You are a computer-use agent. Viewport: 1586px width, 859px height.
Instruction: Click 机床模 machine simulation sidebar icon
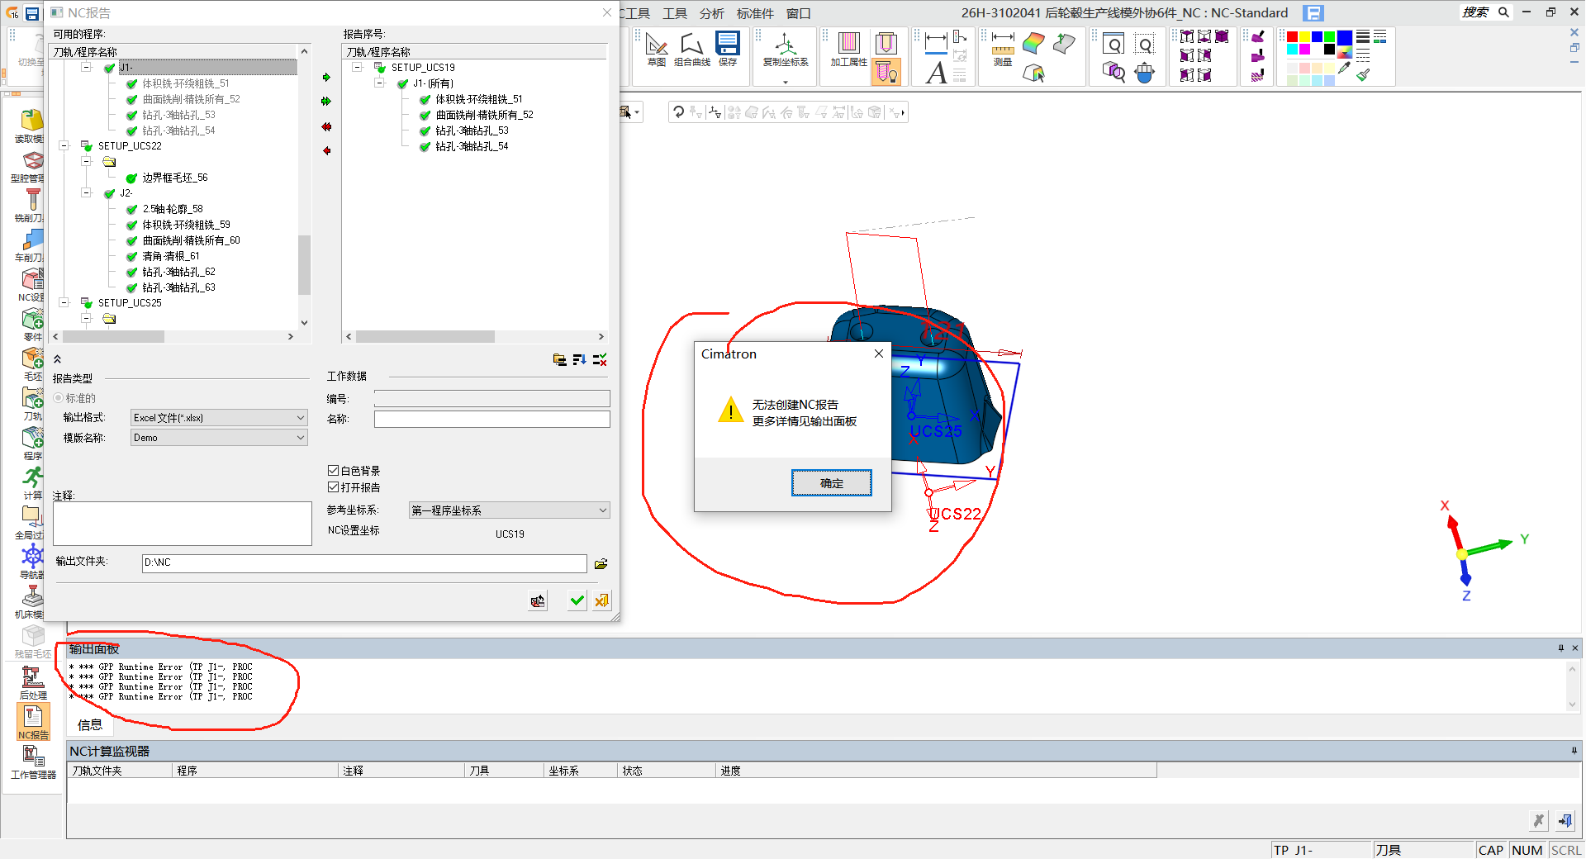(31, 602)
